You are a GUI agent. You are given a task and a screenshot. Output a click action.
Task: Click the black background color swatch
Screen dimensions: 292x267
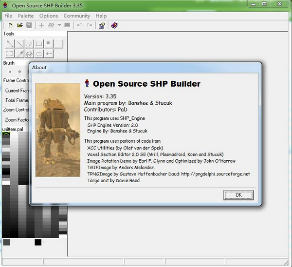click(x=38, y=242)
